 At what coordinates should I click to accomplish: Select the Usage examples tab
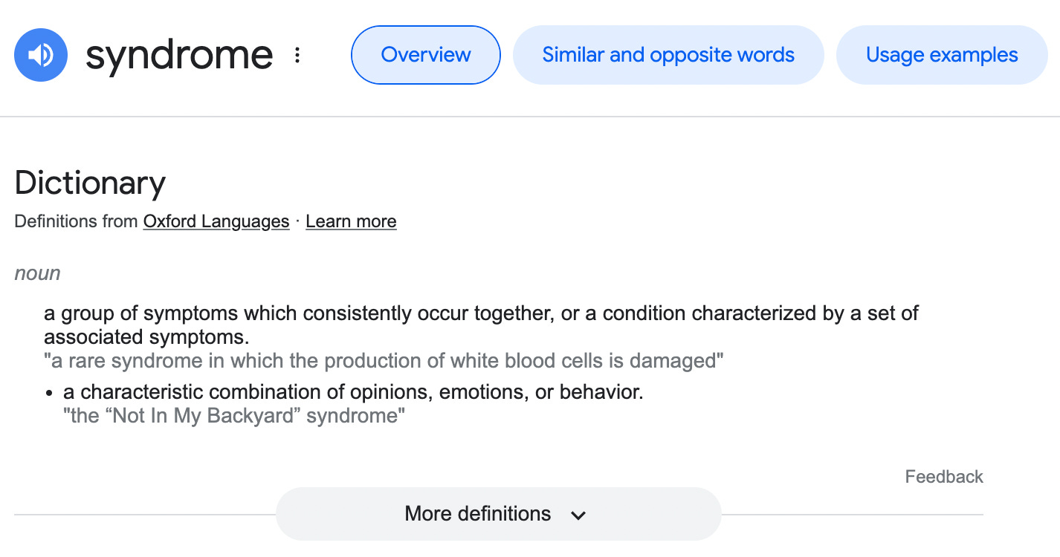tap(941, 55)
